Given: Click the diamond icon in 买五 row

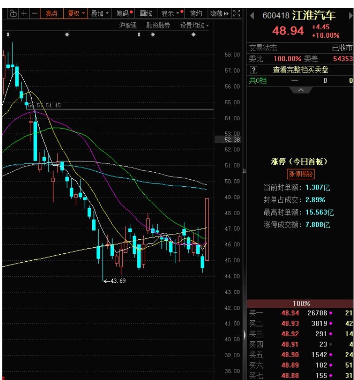Looking at the screenshot, I should pyautogui.click(x=331, y=355).
